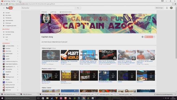Open Lens Flares For Design zip download
The image size is (177, 100).
pyautogui.click(x=47, y=94)
